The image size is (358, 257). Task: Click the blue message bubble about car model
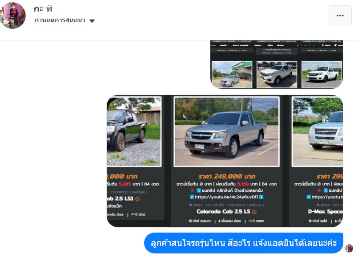pos(244,243)
